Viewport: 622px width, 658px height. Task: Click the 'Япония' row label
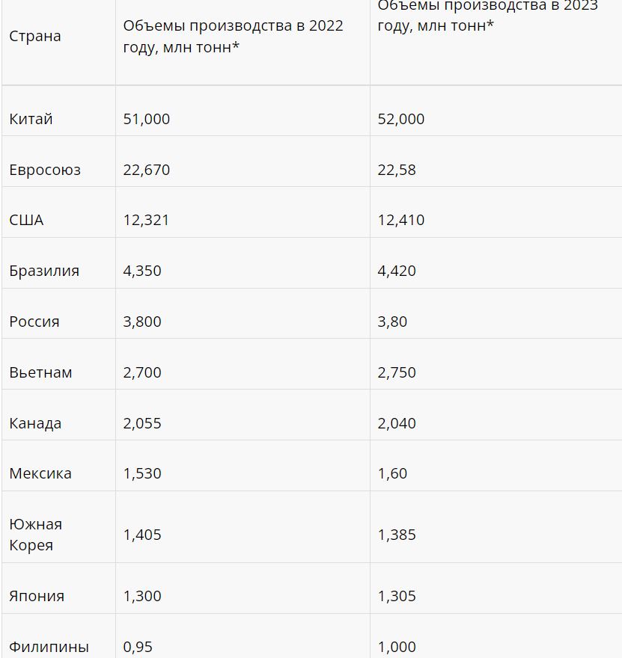tap(37, 597)
